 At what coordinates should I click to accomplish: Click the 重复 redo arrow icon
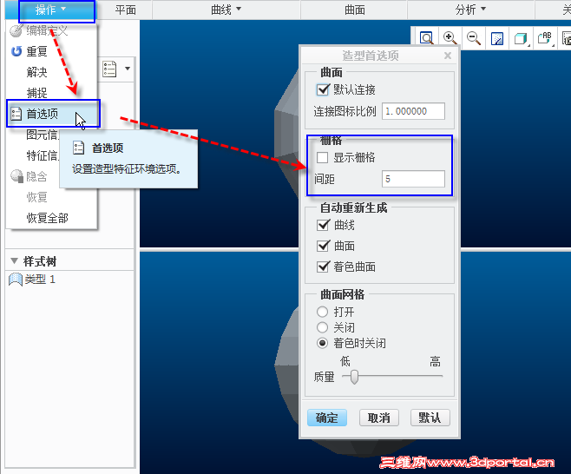pos(16,51)
